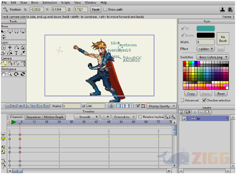Switch to the Channels tab
This screenshot has width=236, height=174.
click(x=17, y=117)
